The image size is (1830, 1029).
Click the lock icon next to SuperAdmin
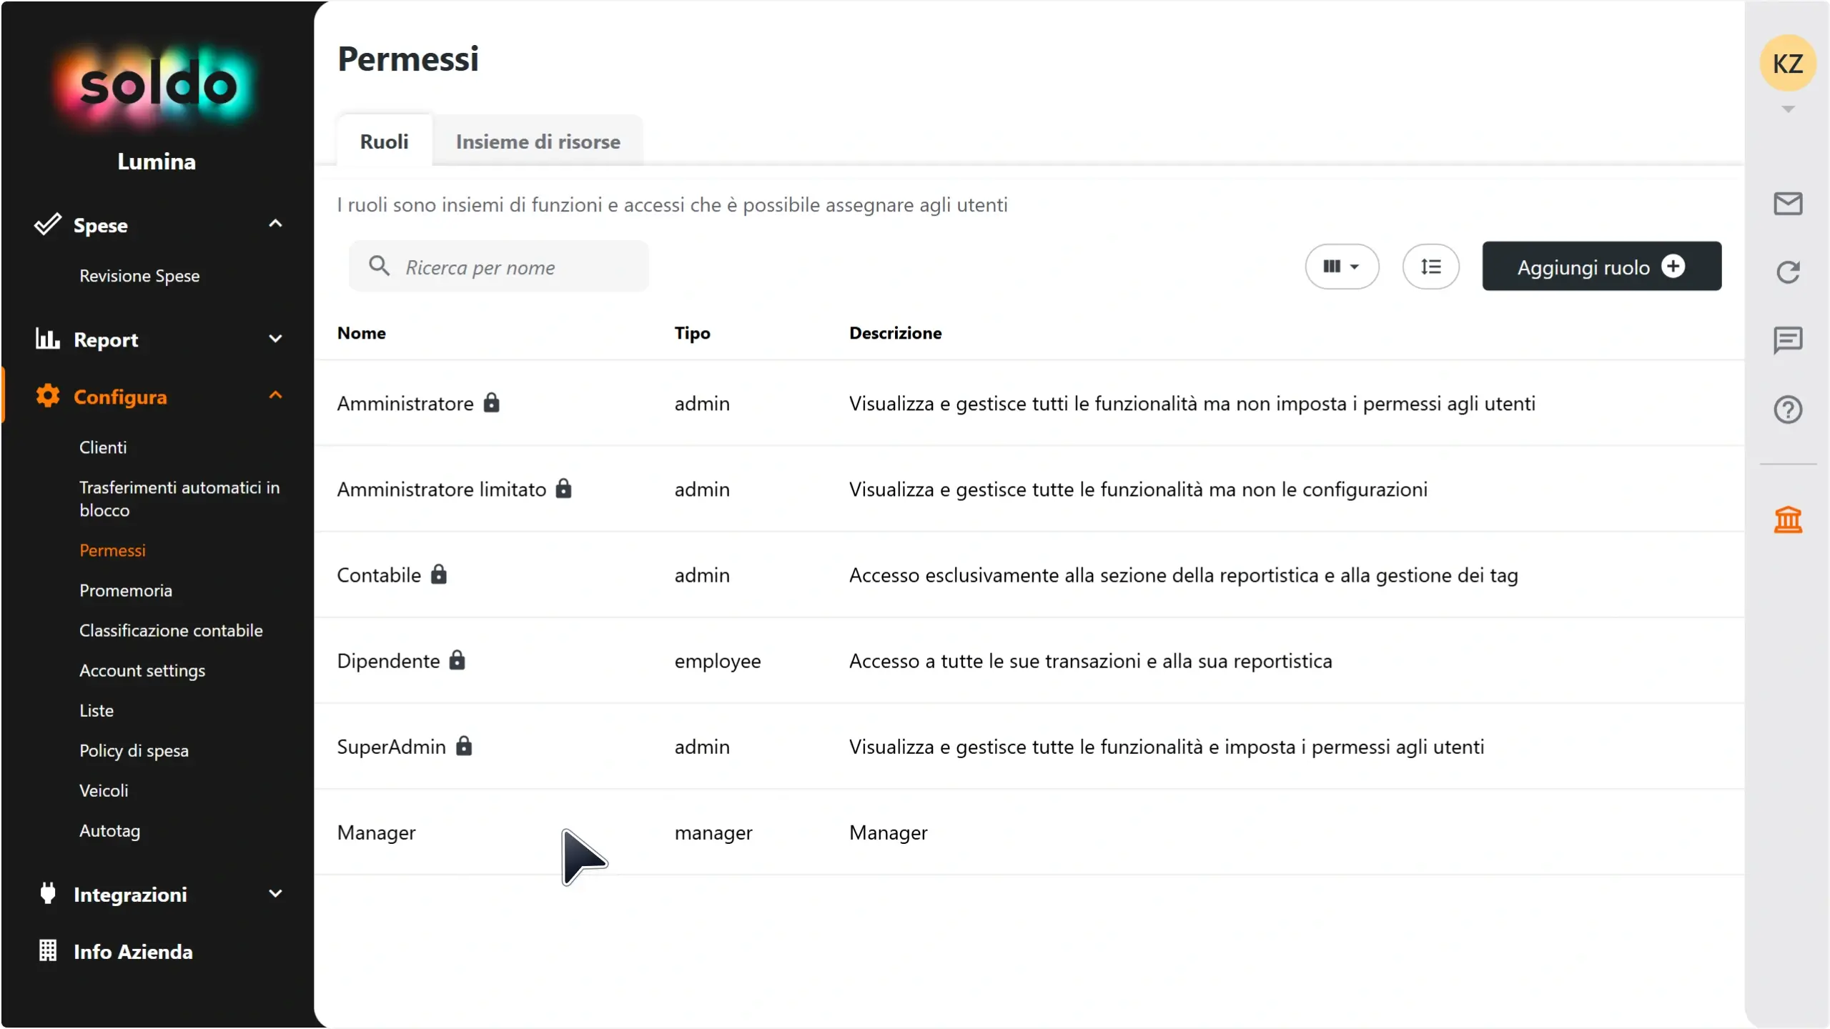(x=464, y=746)
